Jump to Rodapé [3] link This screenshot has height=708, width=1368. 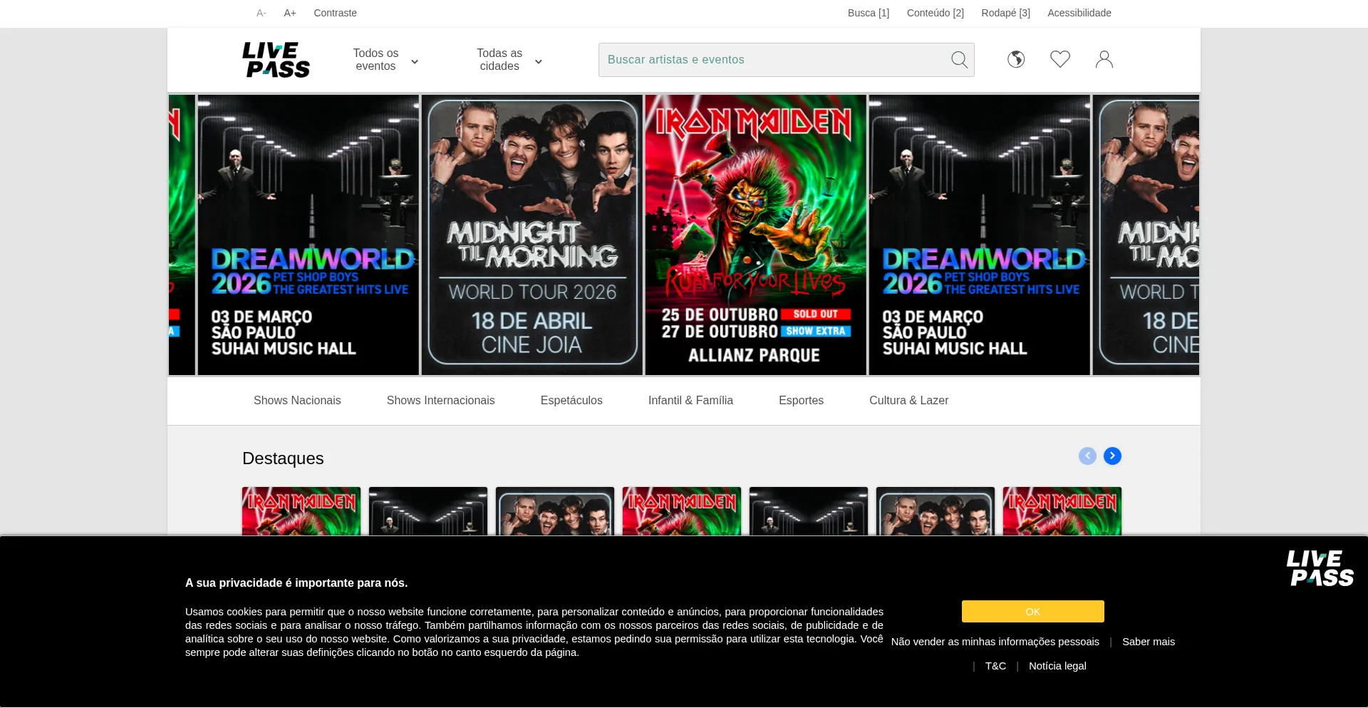point(1005,13)
